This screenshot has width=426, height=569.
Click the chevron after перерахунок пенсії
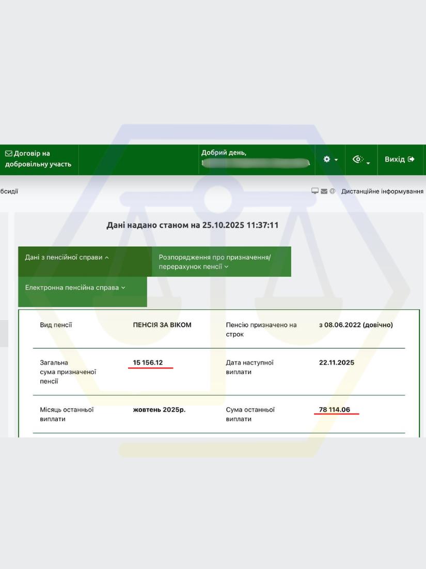(x=226, y=267)
